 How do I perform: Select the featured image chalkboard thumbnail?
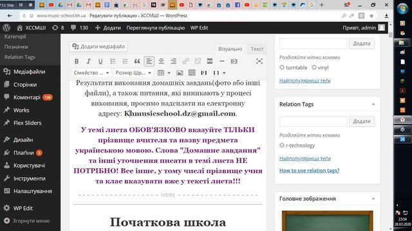point(328,221)
